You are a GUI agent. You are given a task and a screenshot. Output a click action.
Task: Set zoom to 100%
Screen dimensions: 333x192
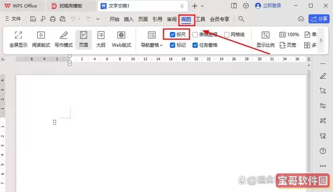289,35
